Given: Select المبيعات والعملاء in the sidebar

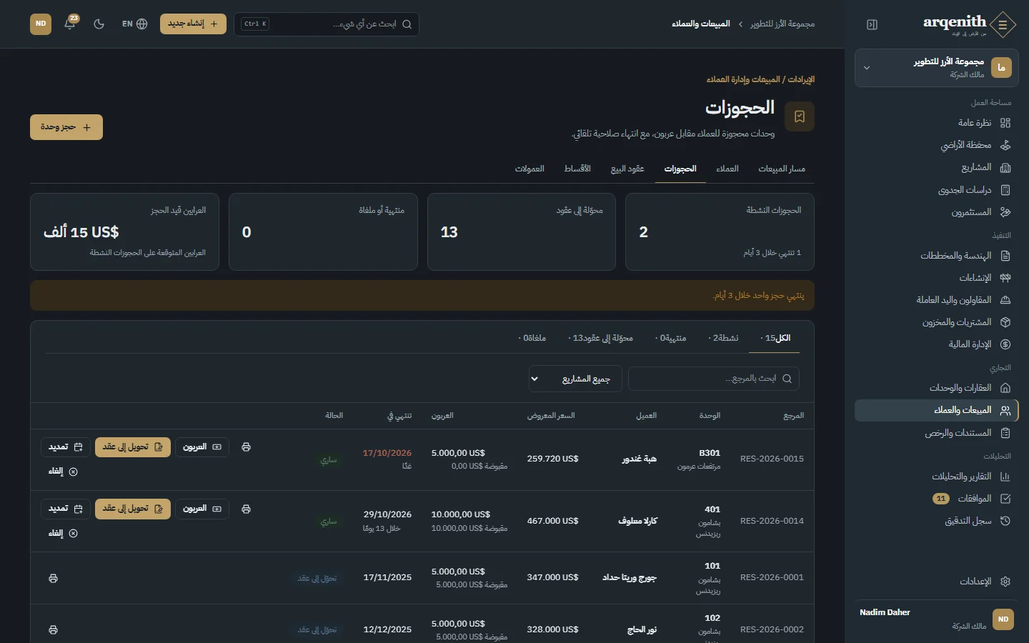Looking at the screenshot, I should click(937, 410).
